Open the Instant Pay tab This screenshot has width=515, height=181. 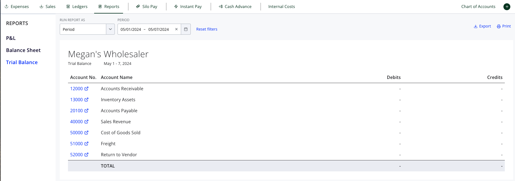pyautogui.click(x=188, y=7)
